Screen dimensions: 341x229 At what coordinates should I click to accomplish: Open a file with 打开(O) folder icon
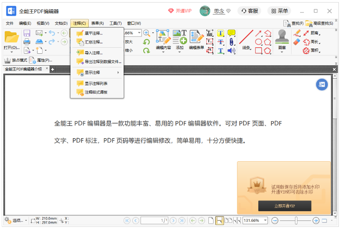click(x=12, y=37)
